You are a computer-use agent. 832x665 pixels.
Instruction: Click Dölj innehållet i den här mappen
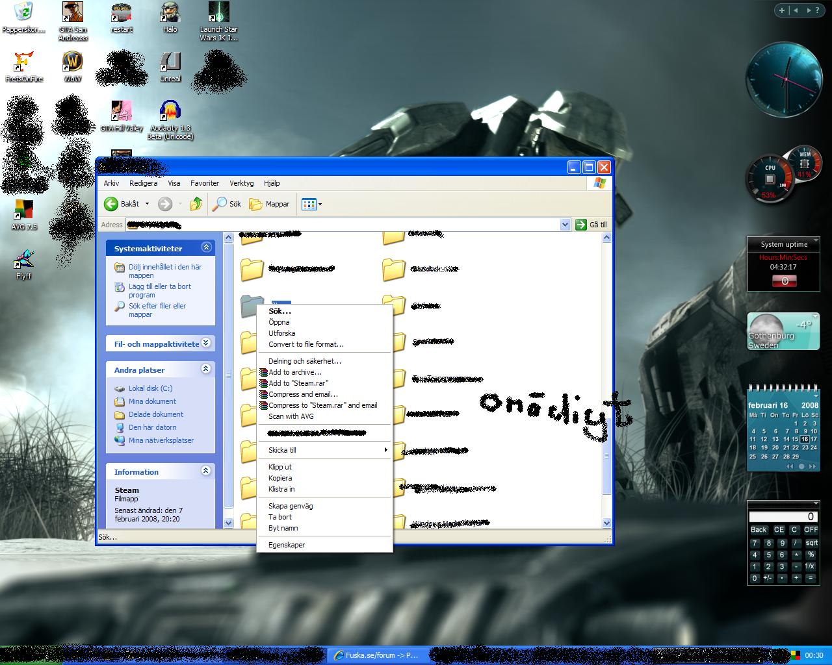point(165,271)
